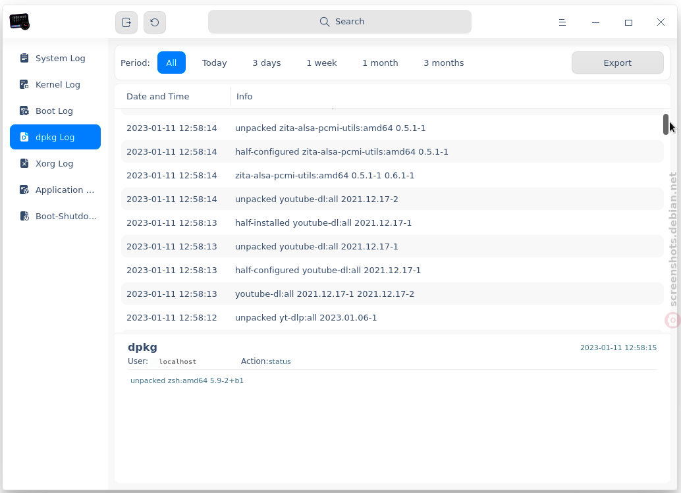
Task: Filter period to All
Action: tap(171, 63)
